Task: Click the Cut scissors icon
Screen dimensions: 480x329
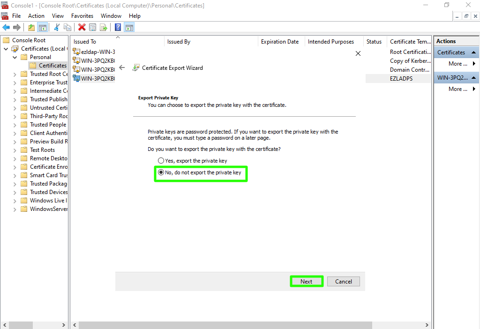Action: coord(57,28)
